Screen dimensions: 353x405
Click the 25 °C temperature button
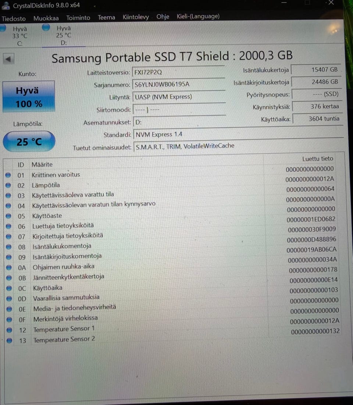coord(29,142)
